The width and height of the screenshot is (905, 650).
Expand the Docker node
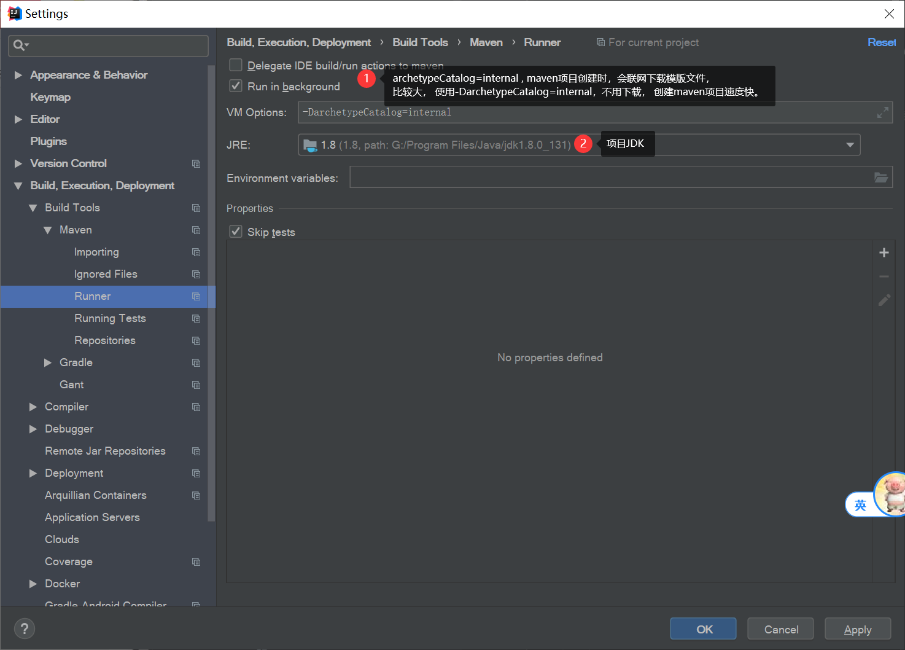(33, 584)
